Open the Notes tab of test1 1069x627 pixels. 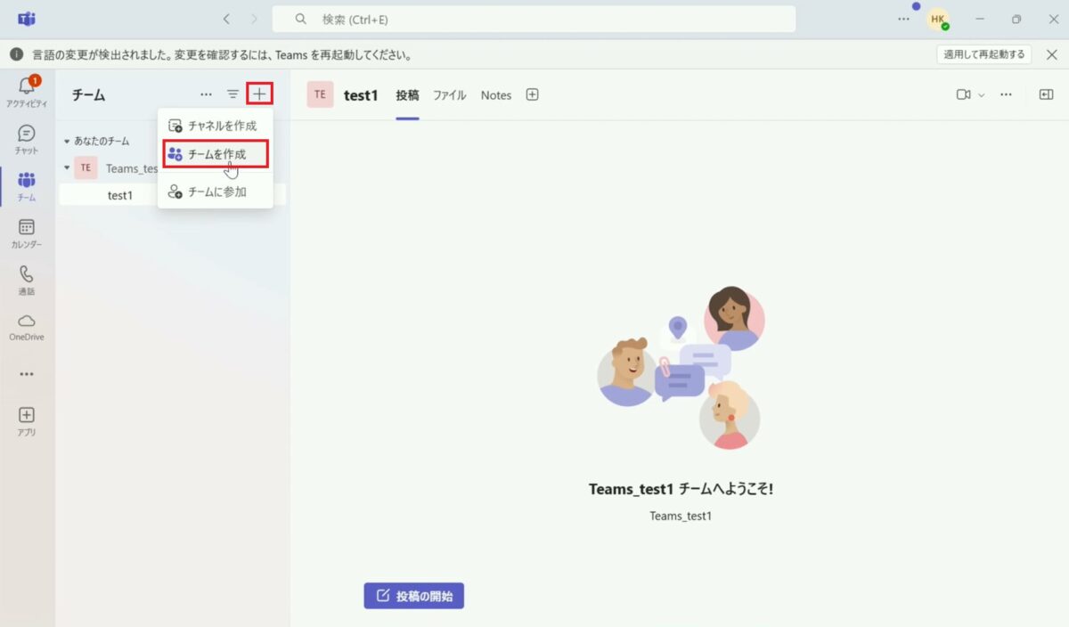click(495, 94)
